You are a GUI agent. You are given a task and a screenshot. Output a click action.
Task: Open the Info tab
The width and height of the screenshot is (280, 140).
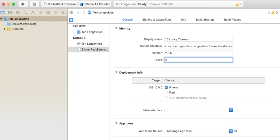tap(184, 20)
